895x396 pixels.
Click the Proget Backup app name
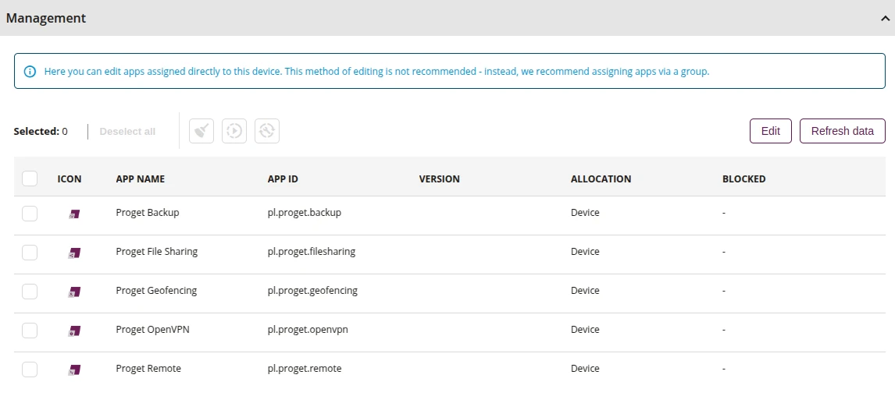(x=148, y=213)
